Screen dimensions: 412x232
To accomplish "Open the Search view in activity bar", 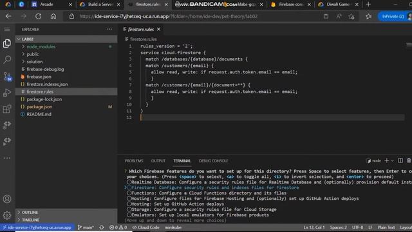I will [x=7, y=60].
